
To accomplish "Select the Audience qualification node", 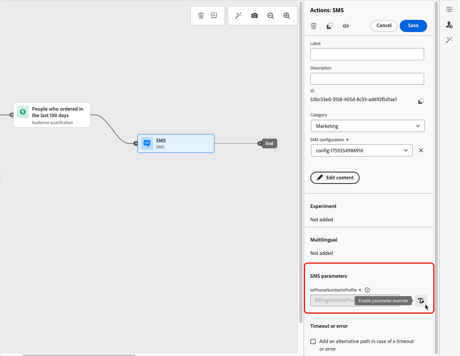I will 52,115.
